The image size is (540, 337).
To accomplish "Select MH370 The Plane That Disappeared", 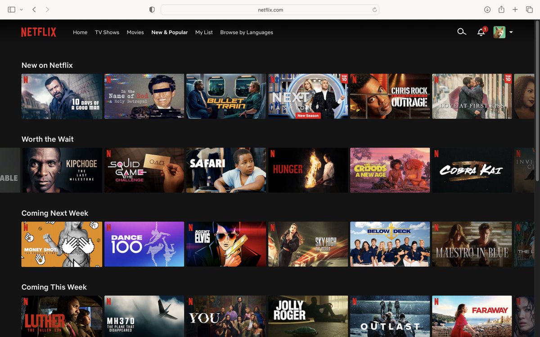I will [x=144, y=316].
